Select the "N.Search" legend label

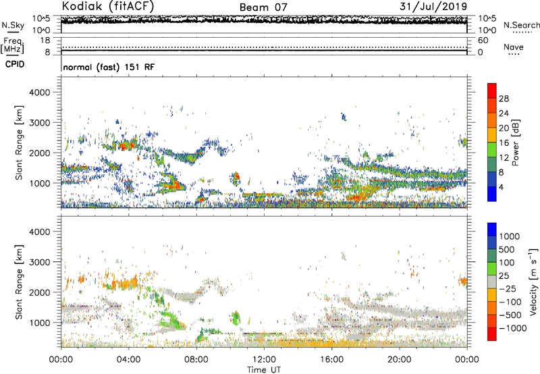(x=522, y=25)
